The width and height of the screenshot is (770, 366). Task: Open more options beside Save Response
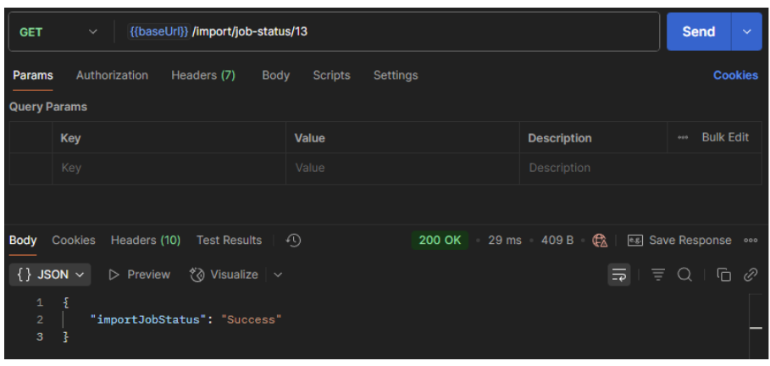(751, 241)
